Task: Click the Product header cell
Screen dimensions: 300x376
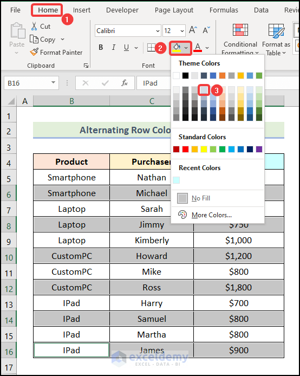Action: tap(71, 161)
